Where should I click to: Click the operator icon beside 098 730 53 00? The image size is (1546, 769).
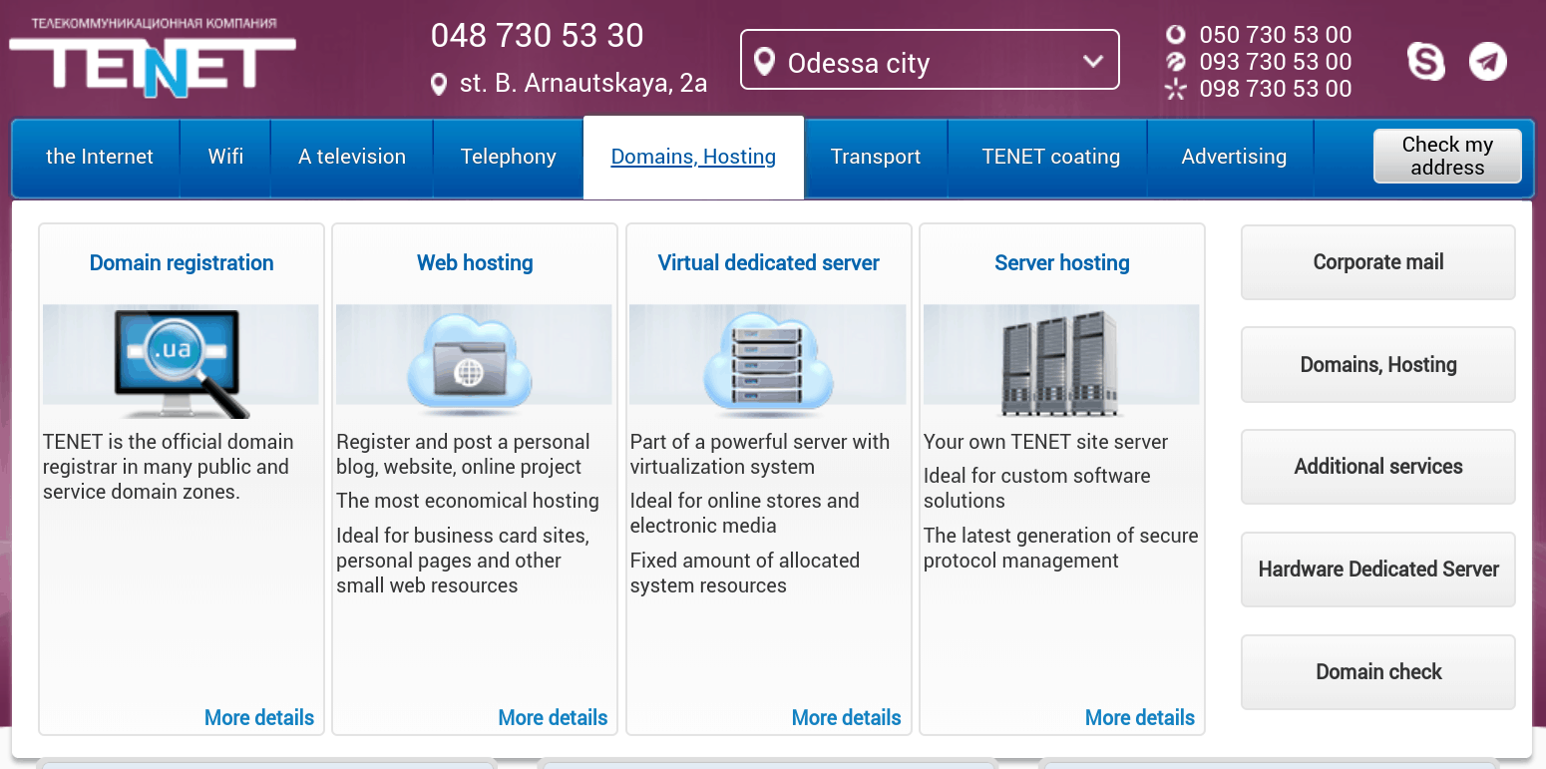[1176, 89]
